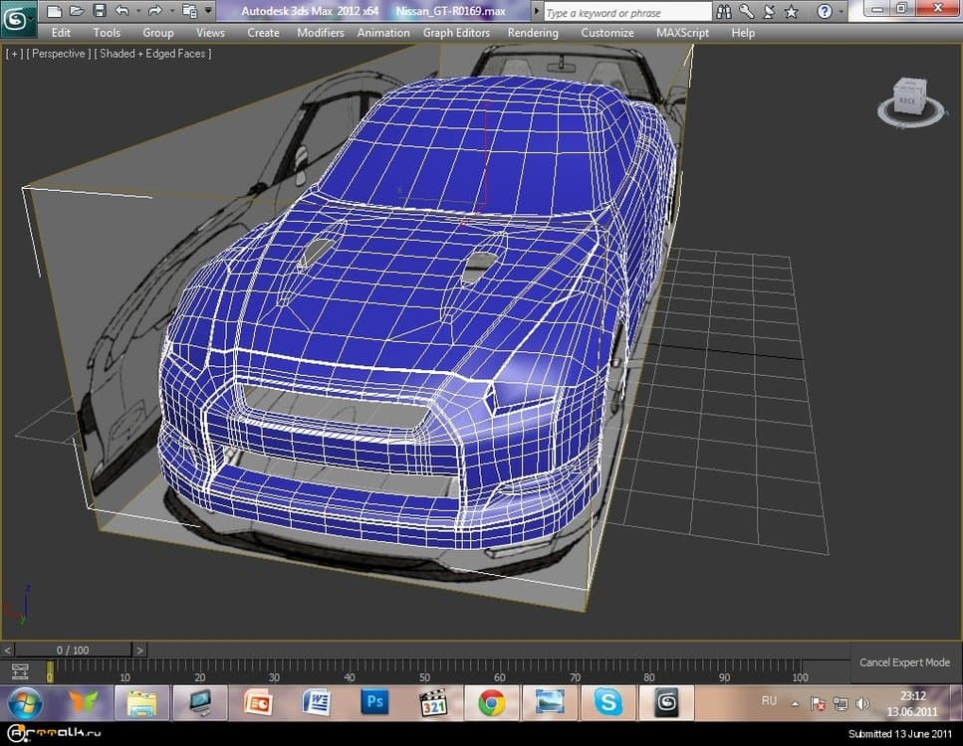Click the Redo arrow icon
This screenshot has height=746, width=963.
click(155, 11)
